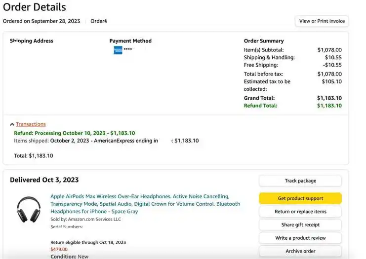The height and width of the screenshot is (259, 366).
Task: Click the $479.00 item price
Action: click(x=59, y=249)
